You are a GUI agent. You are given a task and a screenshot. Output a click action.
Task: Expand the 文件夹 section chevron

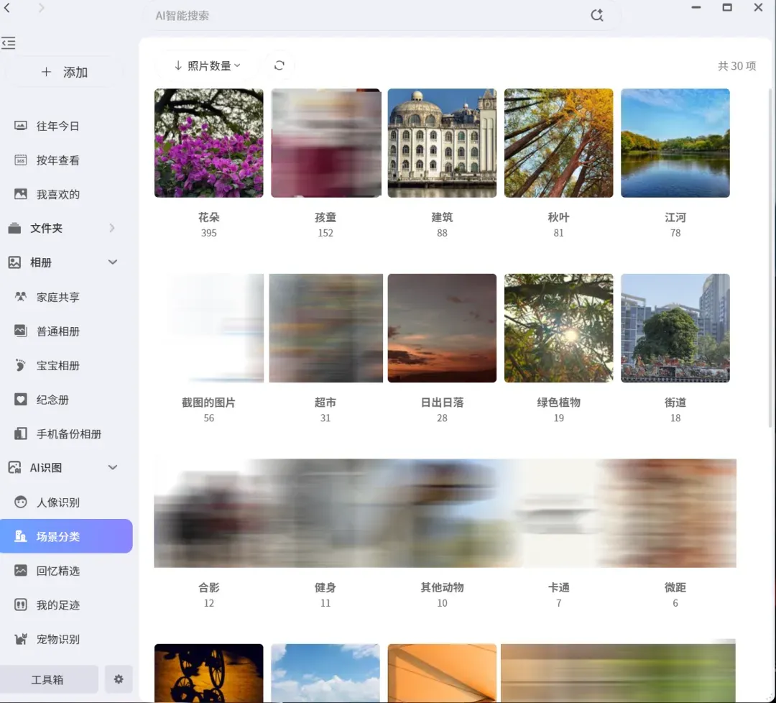point(112,228)
